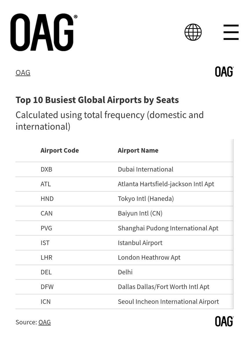Screen dimensions: 249x347
Task: Click the Istanbul Airport entry
Action: click(140, 243)
